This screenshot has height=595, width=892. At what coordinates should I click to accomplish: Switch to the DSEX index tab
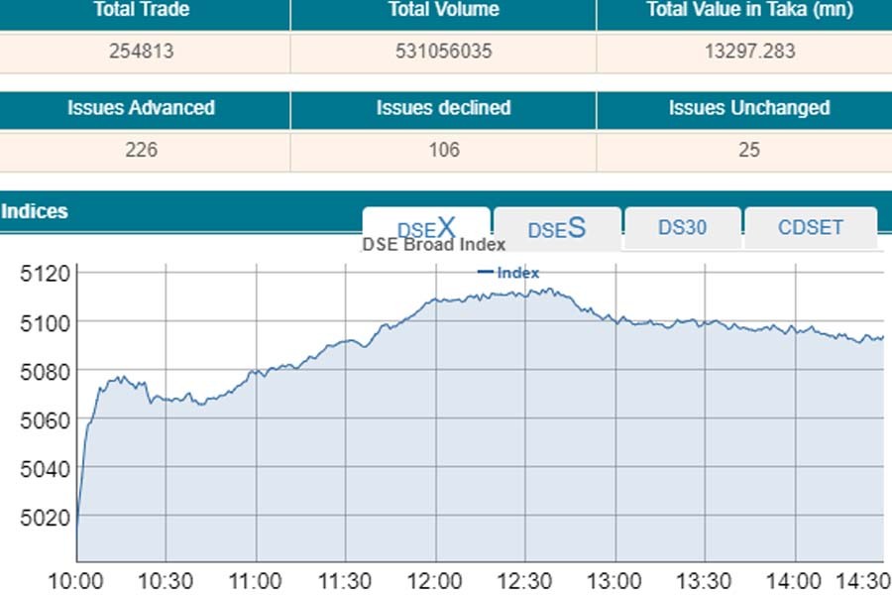coord(426,227)
